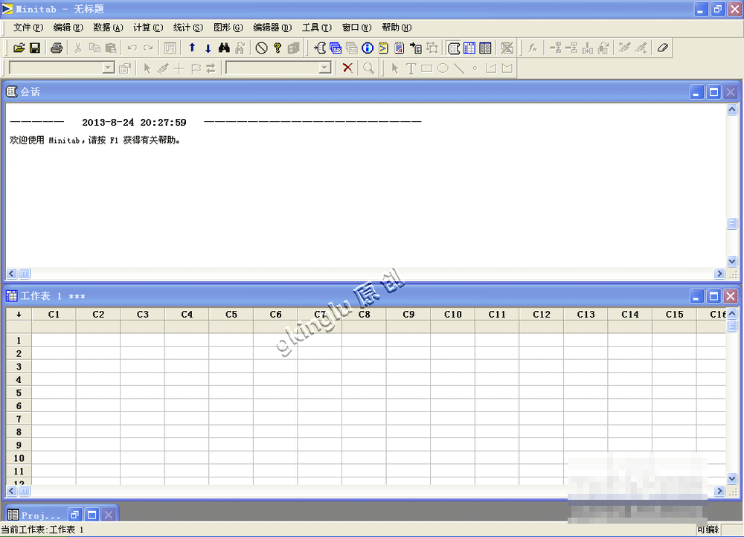This screenshot has width=744, height=537.
Task: Click the cell in C2 row 3
Action: tap(98, 366)
